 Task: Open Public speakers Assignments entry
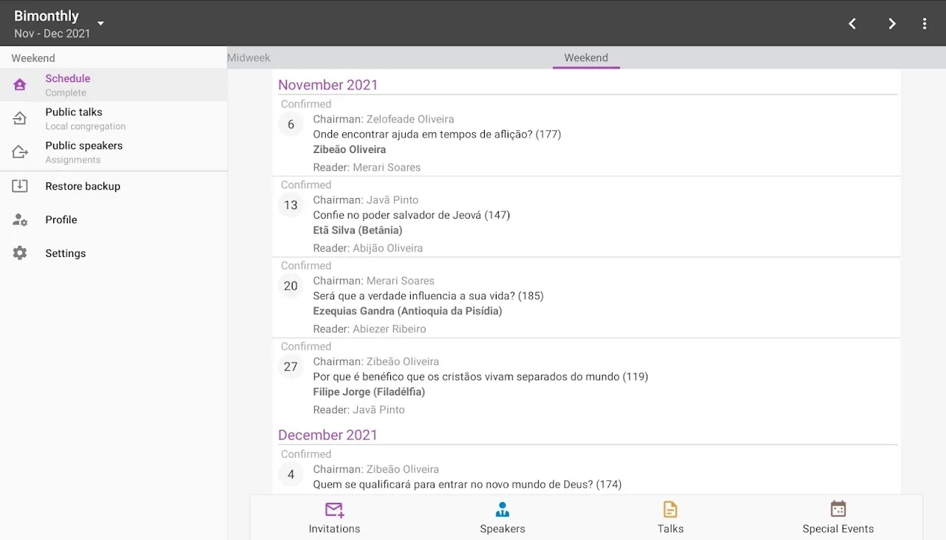(114, 152)
